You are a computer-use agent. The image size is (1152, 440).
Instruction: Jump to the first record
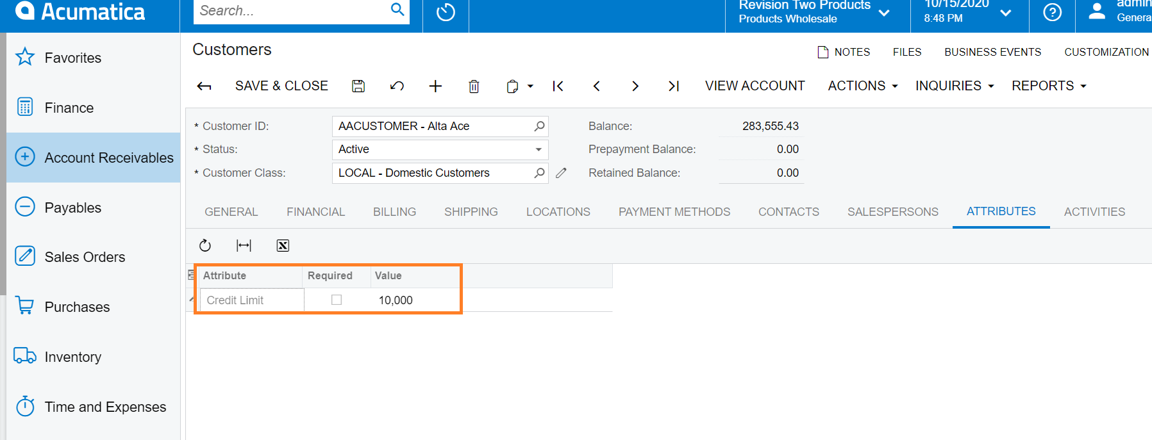(558, 86)
